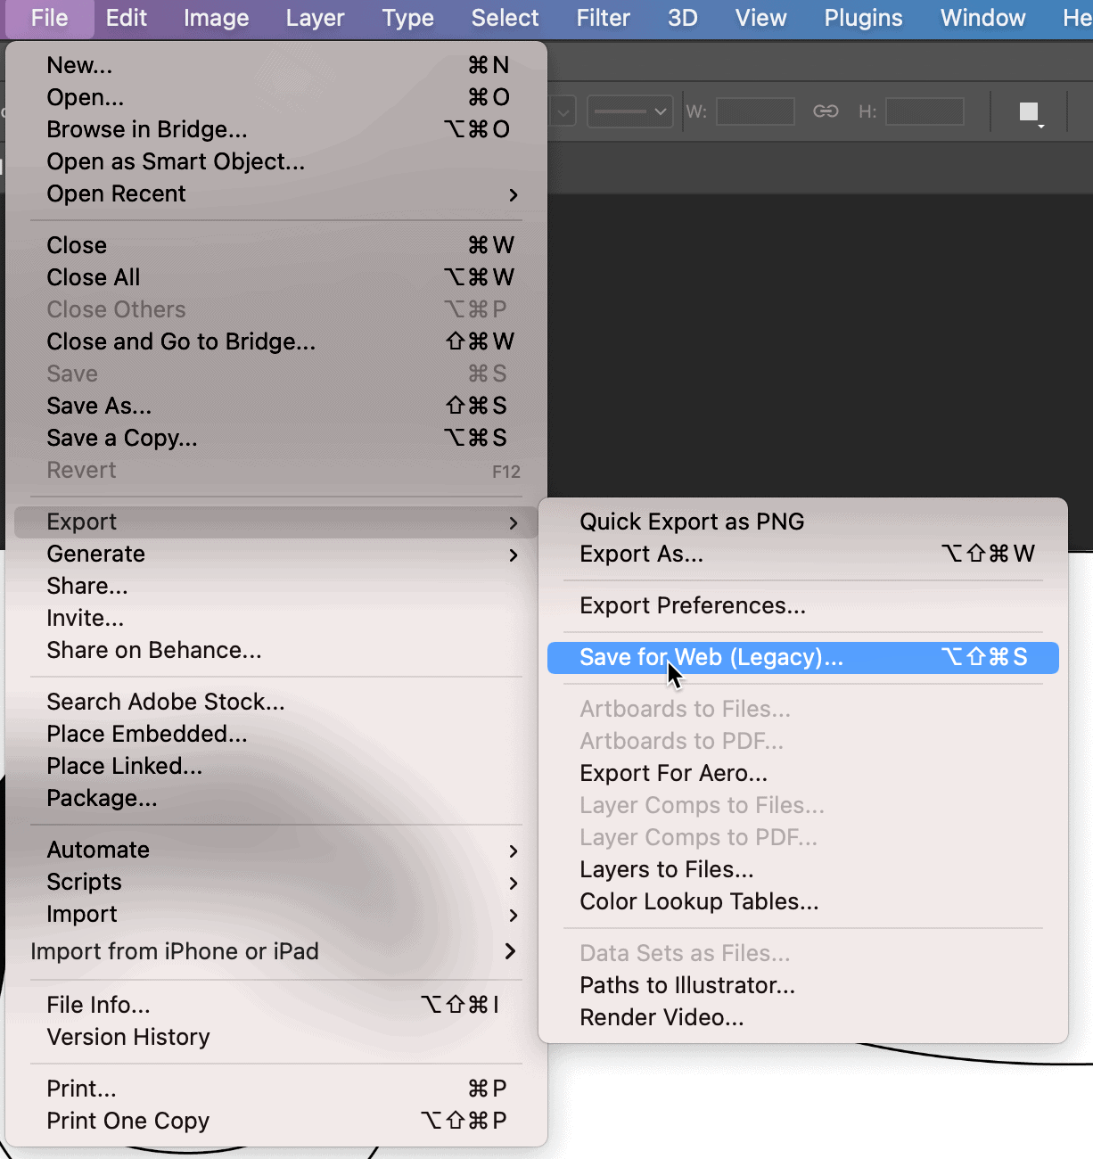Open the Plugins menu
This screenshot has width=1093, height=1159.
point(863,18)
